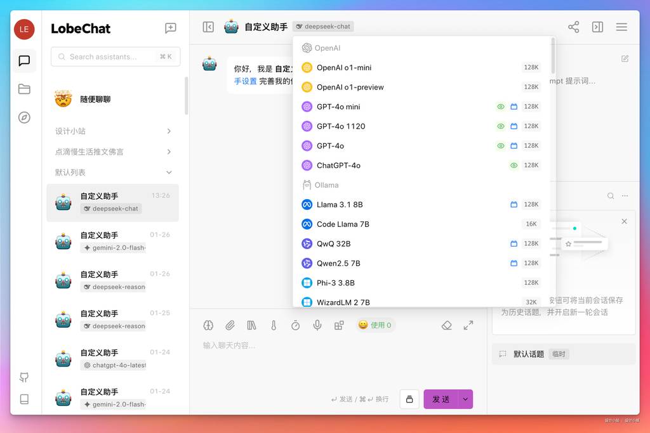Click the share icon in the header
Screen dimensions: 650x433
[x=573, y=27]
